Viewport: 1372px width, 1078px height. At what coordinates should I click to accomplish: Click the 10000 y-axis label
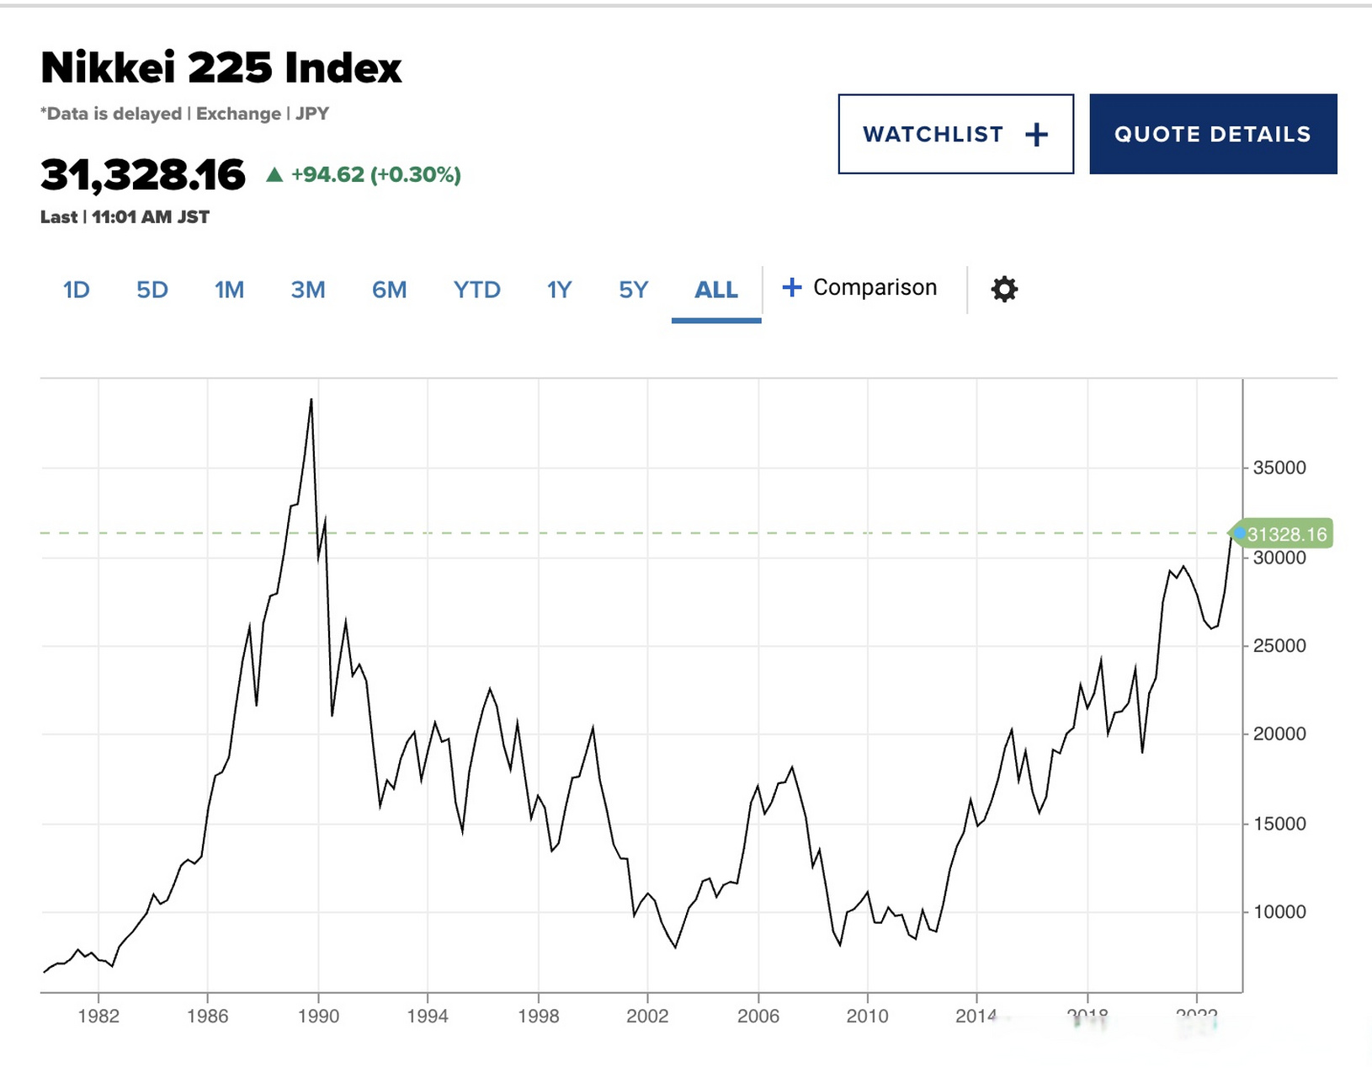point(1279,911)
